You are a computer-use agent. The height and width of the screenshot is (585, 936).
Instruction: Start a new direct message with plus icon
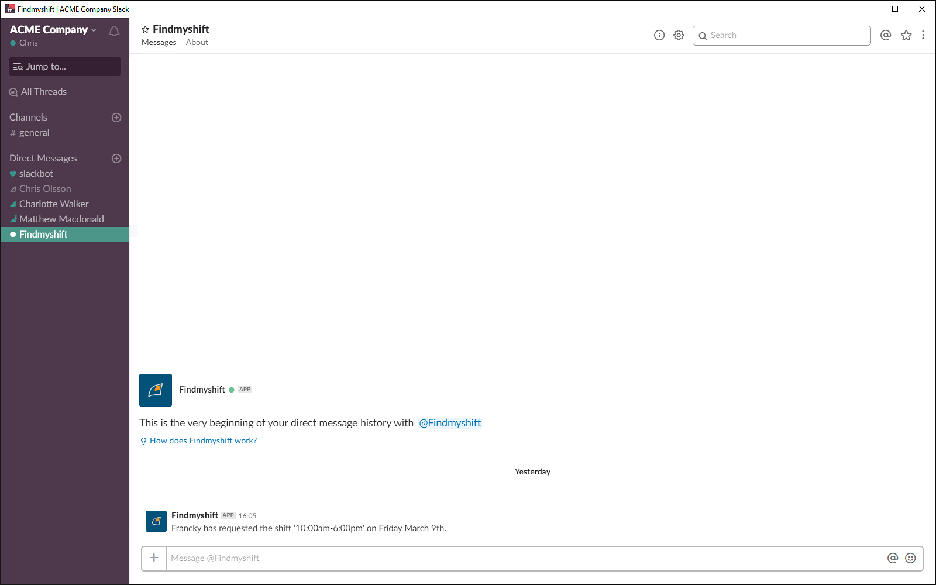coord(116,159)
